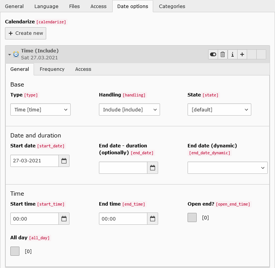Expand the Handling dropdown
275x268 pixels.
pos(129,109)
